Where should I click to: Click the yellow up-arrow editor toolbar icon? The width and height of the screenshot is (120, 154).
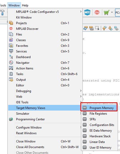click(104, 28)
